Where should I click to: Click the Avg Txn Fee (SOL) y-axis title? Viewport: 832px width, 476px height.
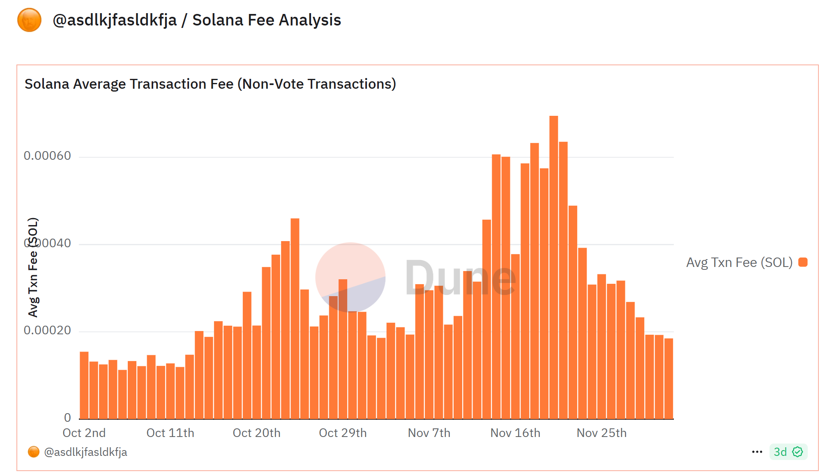pos(33,267)
